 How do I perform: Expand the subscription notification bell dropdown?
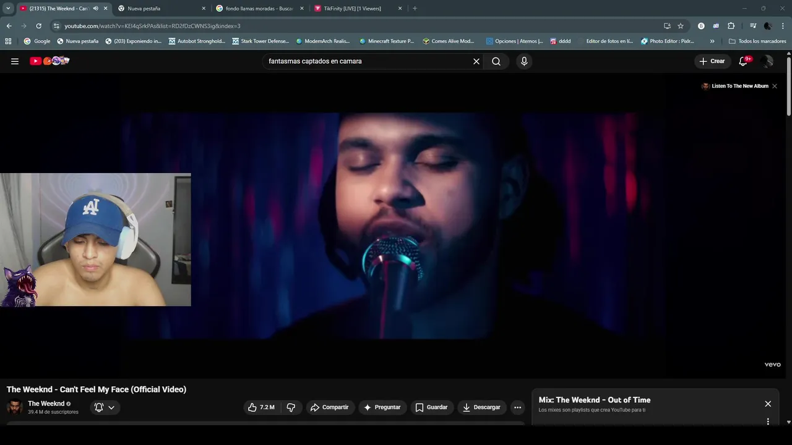[x=105, y=407]
